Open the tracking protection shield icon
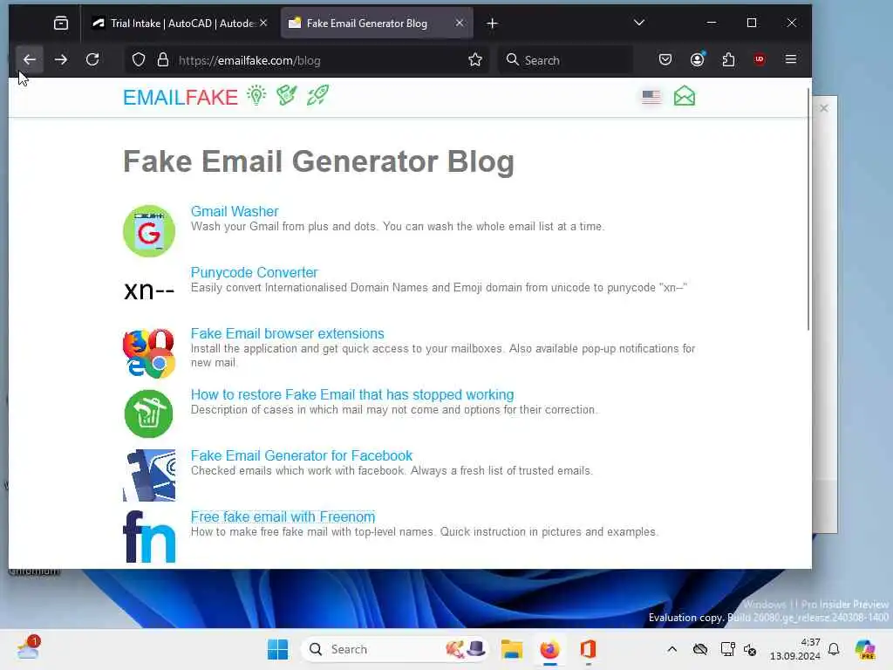This screenshot has width=893, height=670. pyautogui.click(x=139, y=60)
